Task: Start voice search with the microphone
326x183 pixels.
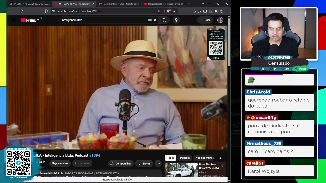Action: pos(176,20)
